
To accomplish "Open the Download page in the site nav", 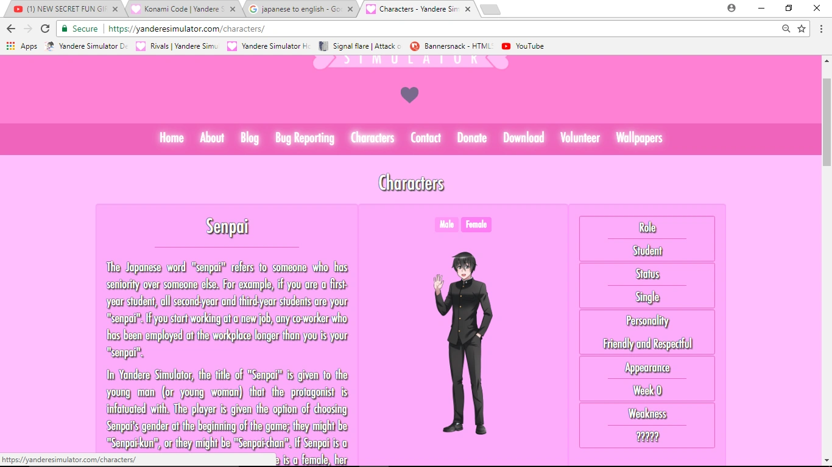I will [x=523, y=138].
